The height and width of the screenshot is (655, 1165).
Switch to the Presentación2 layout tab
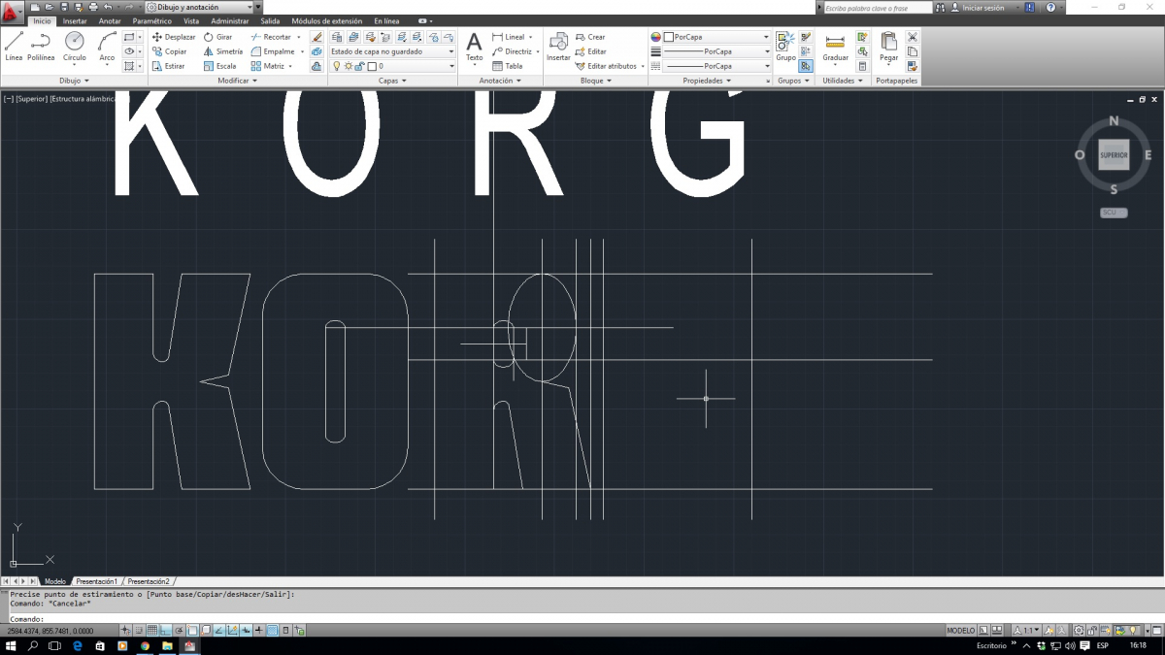(149, 581)
